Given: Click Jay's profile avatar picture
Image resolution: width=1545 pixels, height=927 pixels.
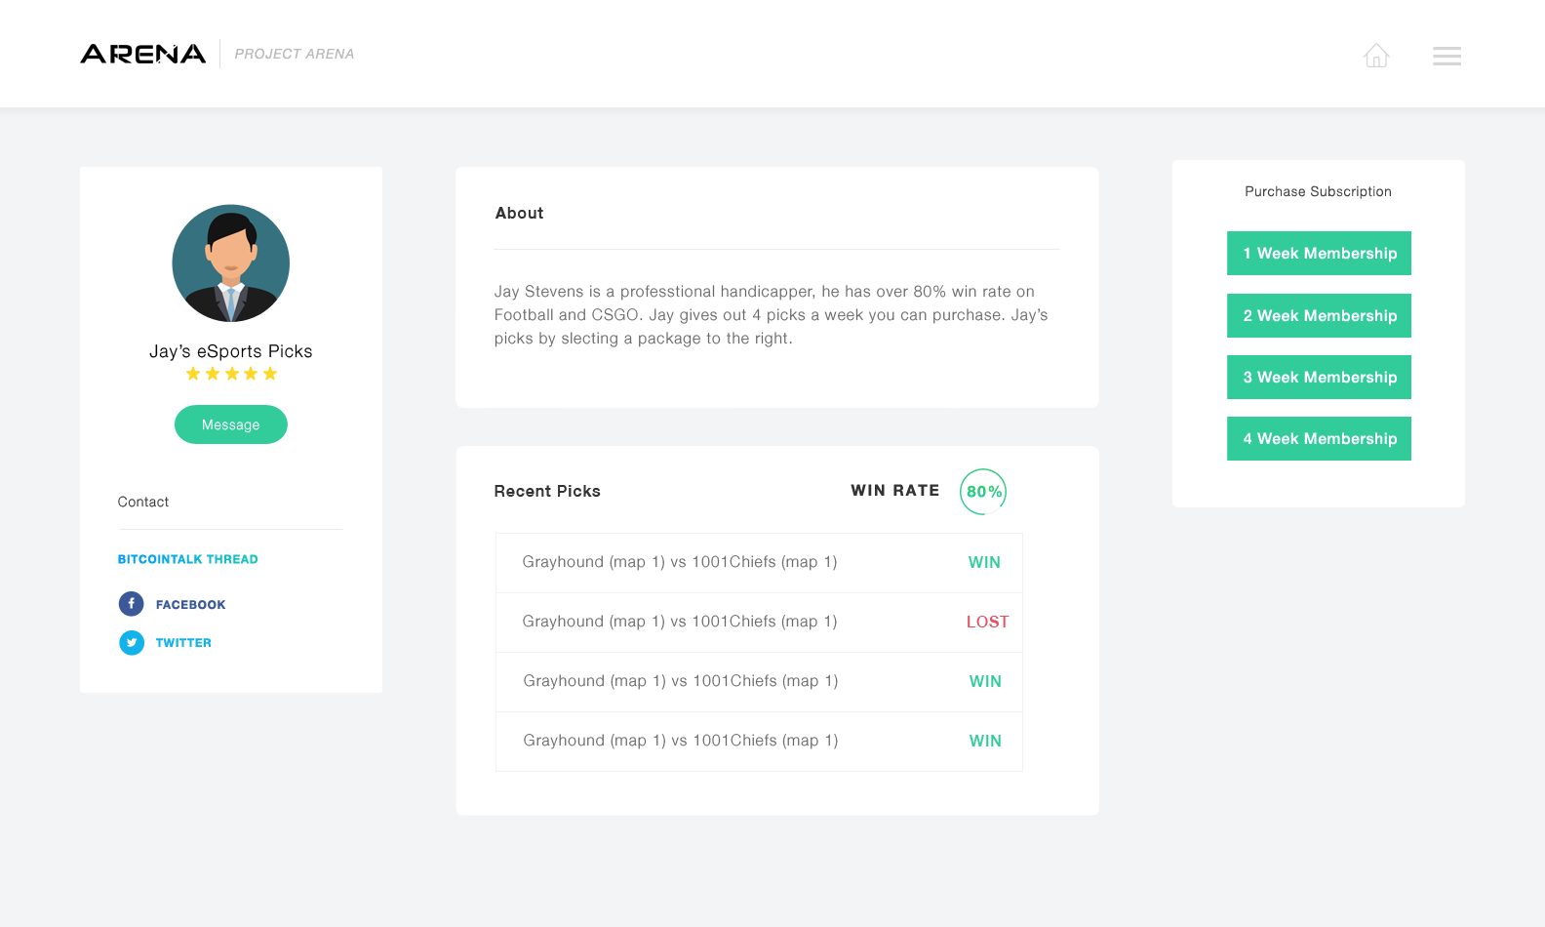Looking at the screenshot, I should click(231, 263).
